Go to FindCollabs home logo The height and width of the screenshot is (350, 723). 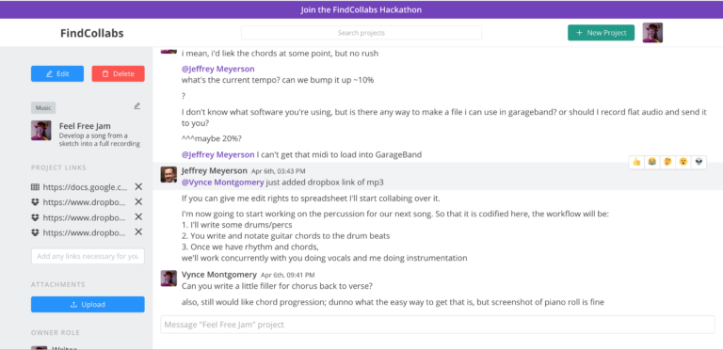[x=91, y=33]
